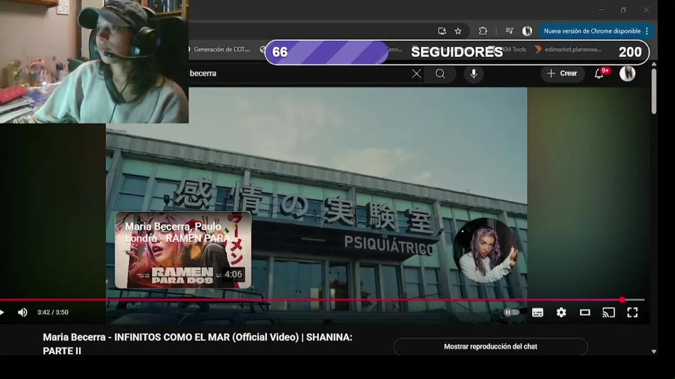Viewport: 675px width, 379px height.
Task: Click the 'Crear' button
Action: [x=562, y=74]
